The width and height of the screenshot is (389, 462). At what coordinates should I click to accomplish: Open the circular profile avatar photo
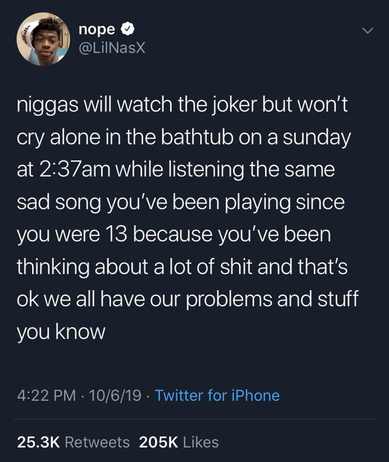click(x=43, y=39)
